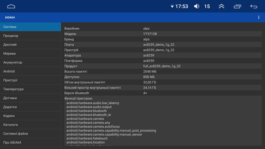
Task: Open the Кодеки section
Action: tap(30, 116)
